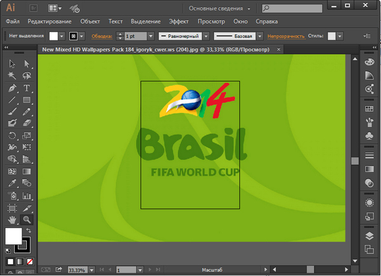Expand the Основные сведения workspace dropdown
The width and height of the screenshot is (381, 276).
pyautogui.click(x=249, y=9)
